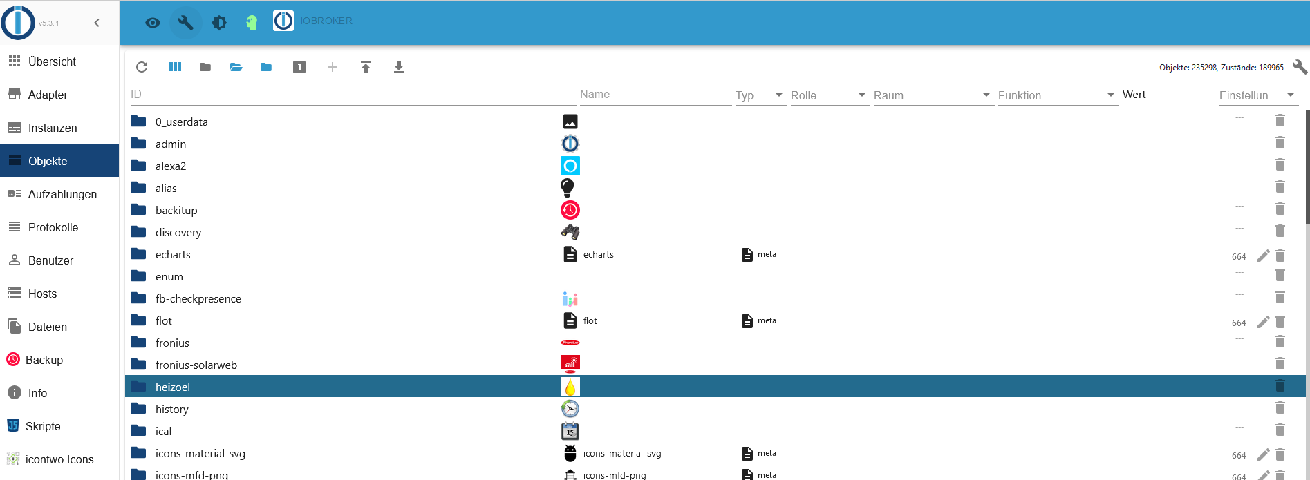Click the upload objects arrow icon
The width and height of the screenshot is (1310, 480).
(366, 67)
